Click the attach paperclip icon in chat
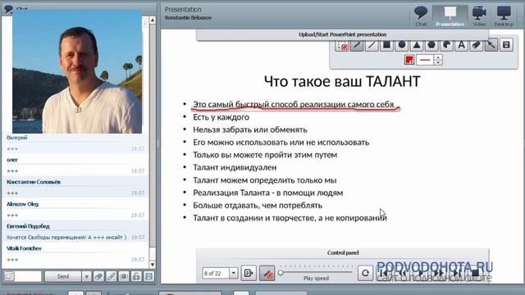Image resolution: width=525 pixels, height=295 pixels. 98,277
